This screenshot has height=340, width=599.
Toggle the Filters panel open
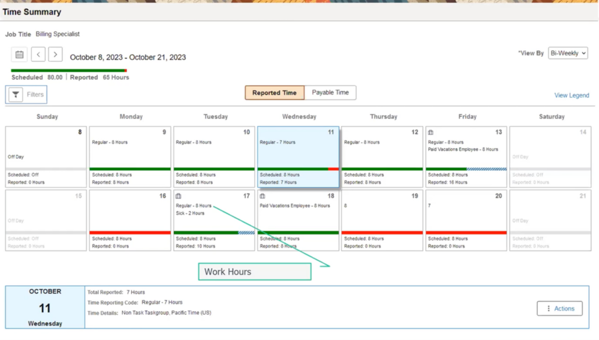26,94
